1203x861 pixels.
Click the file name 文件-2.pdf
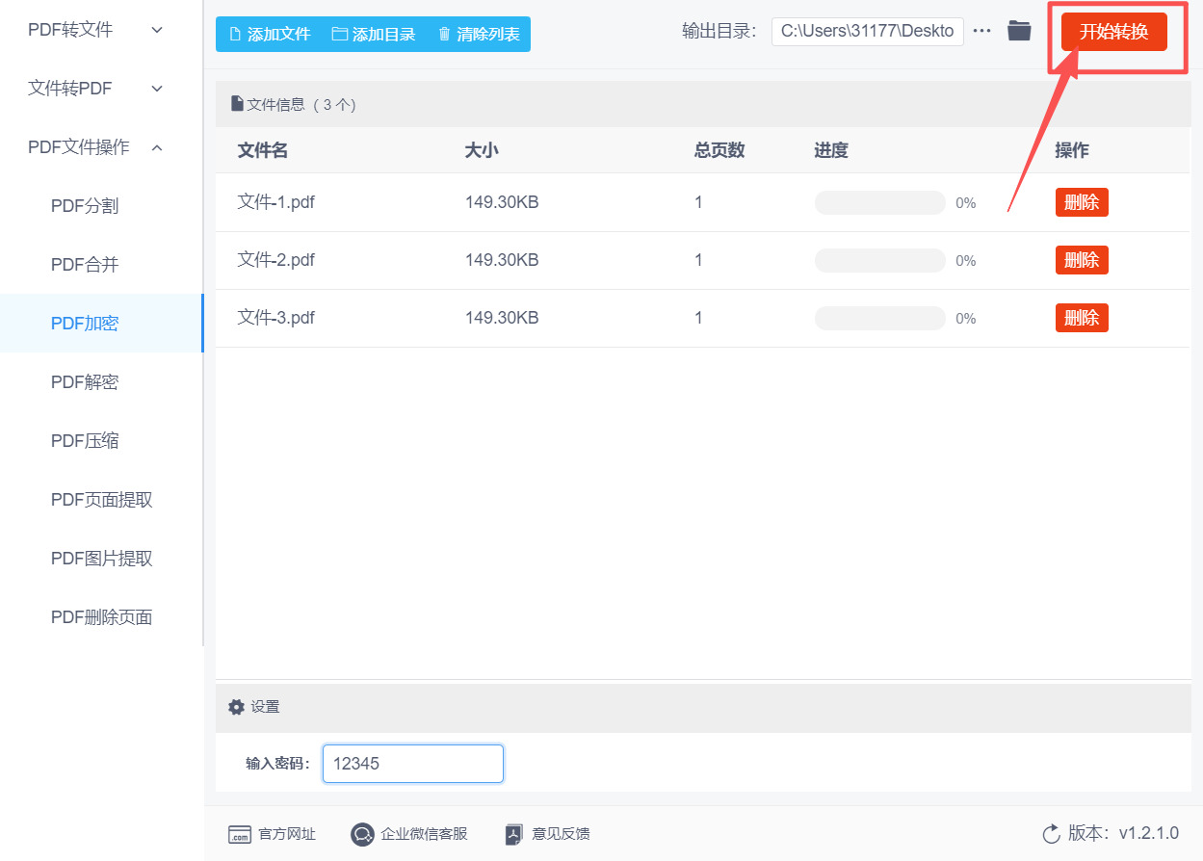click(276, 260)
